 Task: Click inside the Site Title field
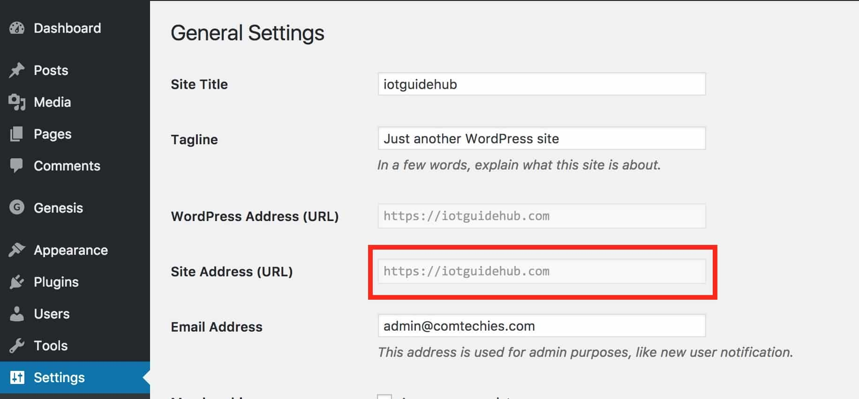[541, 84]
